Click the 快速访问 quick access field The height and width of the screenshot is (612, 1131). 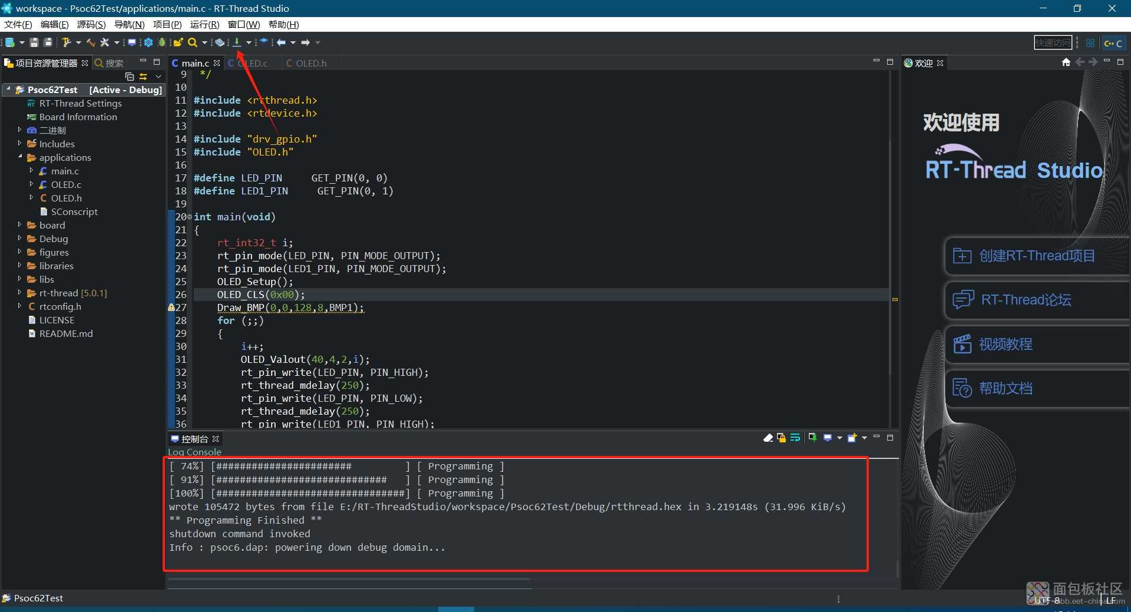[1053, 43]
